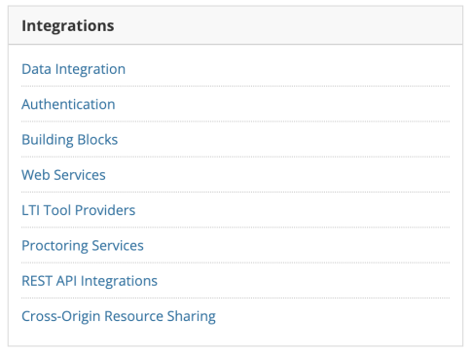
Task: Open the Building Blocks page
Action: [x=69, y=140]
